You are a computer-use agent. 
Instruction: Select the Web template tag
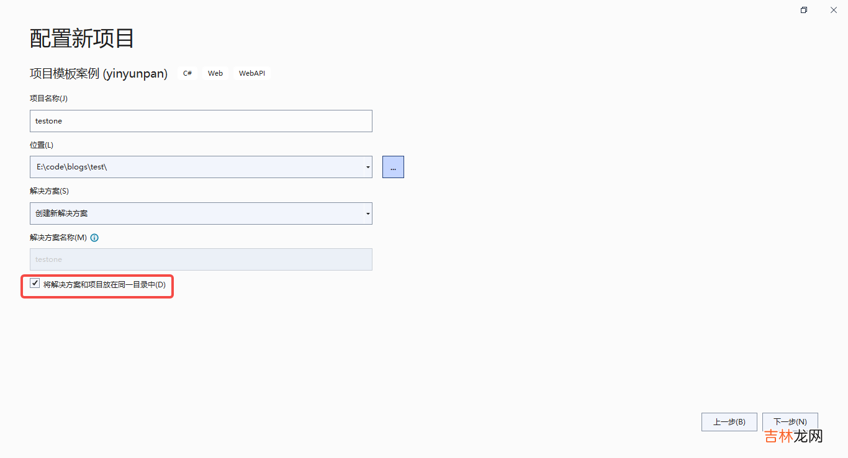tap(215, 73)
